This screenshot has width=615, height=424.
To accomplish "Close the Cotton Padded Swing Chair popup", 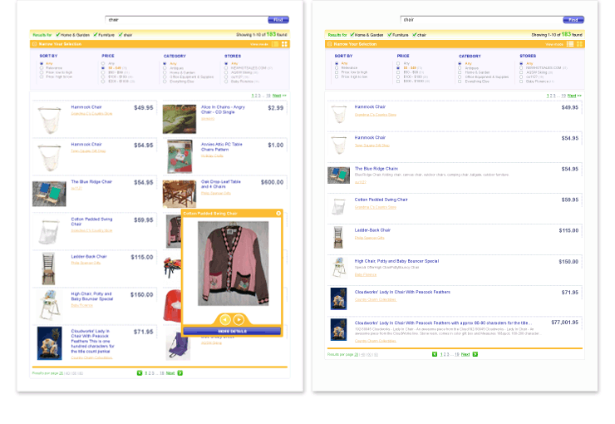I will tap(278, 214).
